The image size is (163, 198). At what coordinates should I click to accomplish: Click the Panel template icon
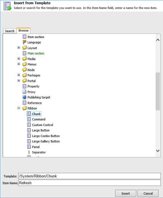click(x=29, y=146)
